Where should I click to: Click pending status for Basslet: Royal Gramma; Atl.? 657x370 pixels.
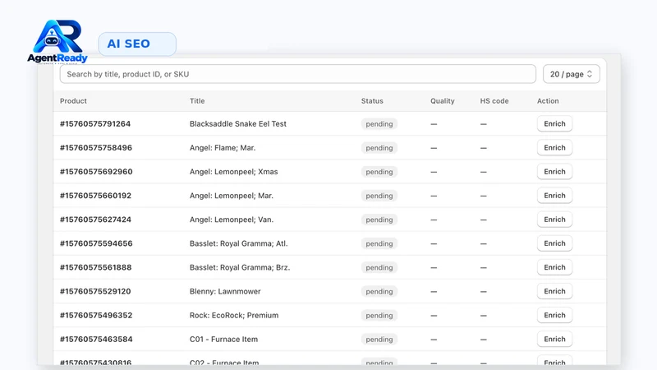tap(379, 243)
